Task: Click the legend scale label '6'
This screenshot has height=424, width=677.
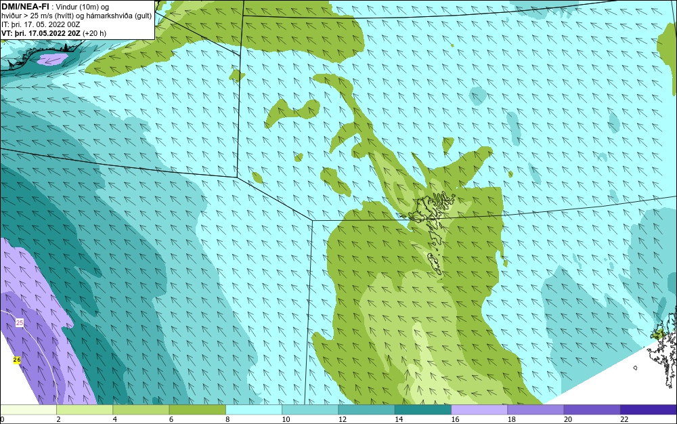Action: 171,419
